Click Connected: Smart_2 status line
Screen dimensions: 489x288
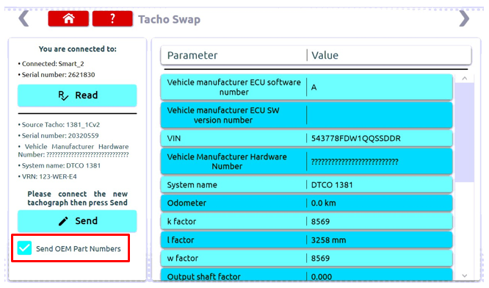51,64
